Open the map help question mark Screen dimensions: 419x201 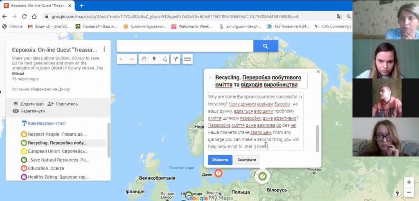(x=397, y=194)
